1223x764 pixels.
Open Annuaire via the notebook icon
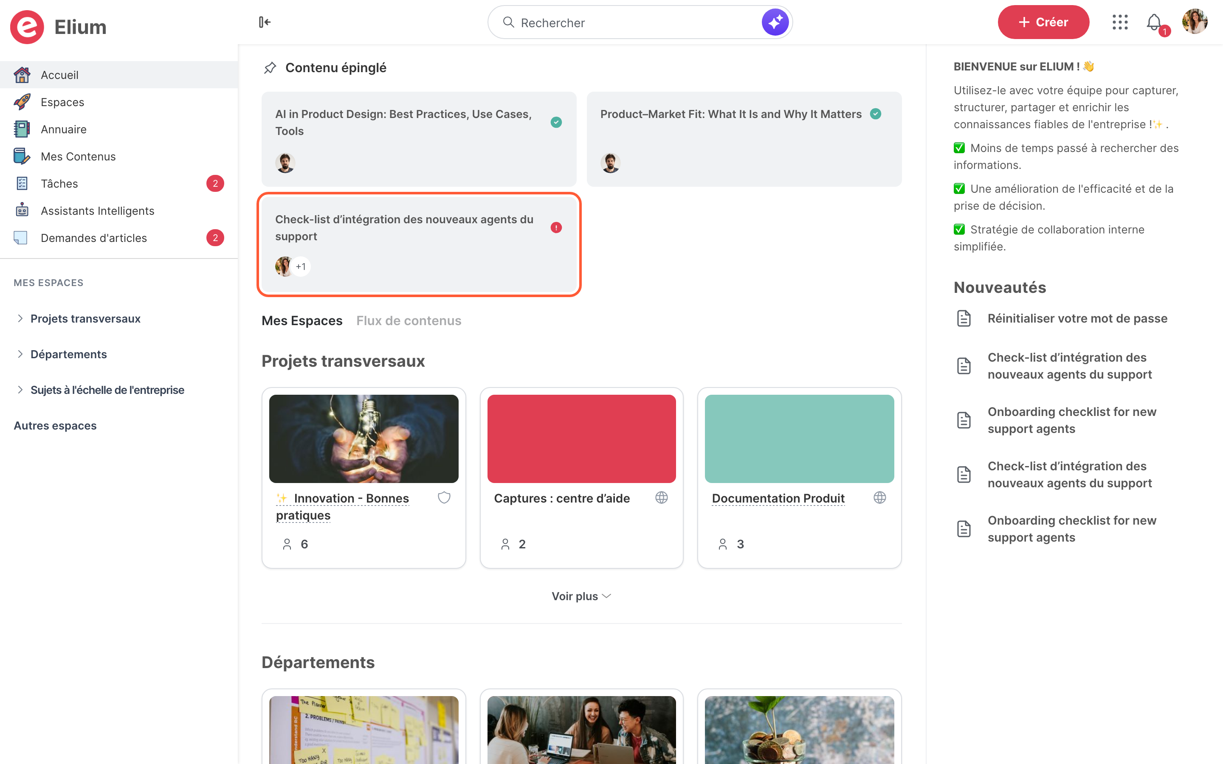click(22, 129)
